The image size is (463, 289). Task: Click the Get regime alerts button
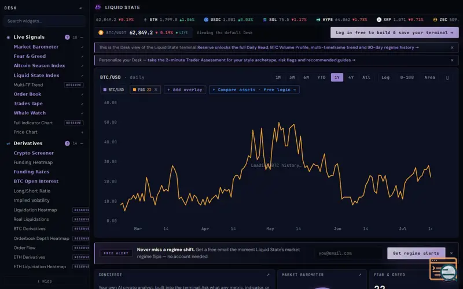pos(416,253)
